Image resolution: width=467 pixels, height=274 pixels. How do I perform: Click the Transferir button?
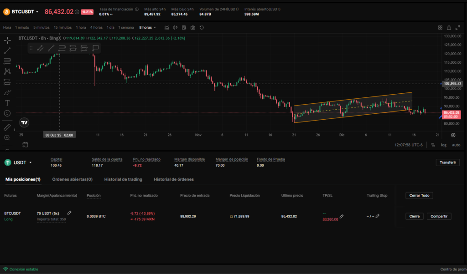point(447,162)
